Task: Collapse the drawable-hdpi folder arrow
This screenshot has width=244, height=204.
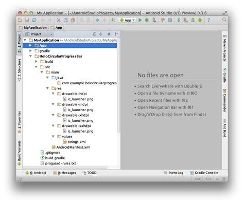Action: coord(53,94)
